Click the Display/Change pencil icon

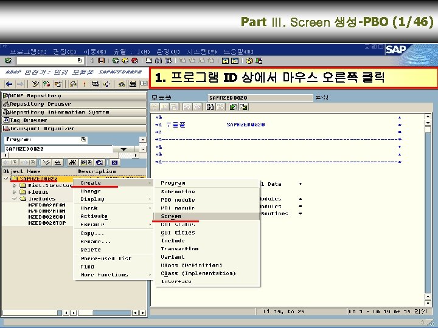pos(35,84)
